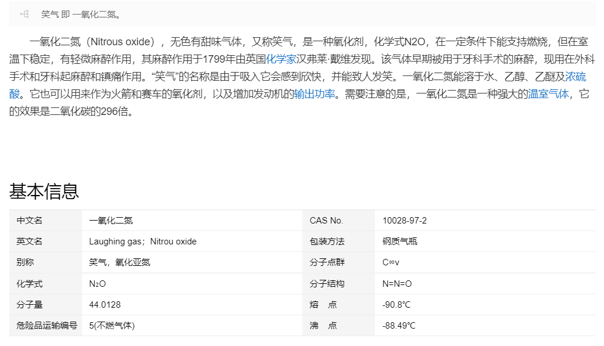Select the CAS number 10028-97-2 value
This screenshot has width=604, height=346.
pyautogui.click(x=405, y=221)
